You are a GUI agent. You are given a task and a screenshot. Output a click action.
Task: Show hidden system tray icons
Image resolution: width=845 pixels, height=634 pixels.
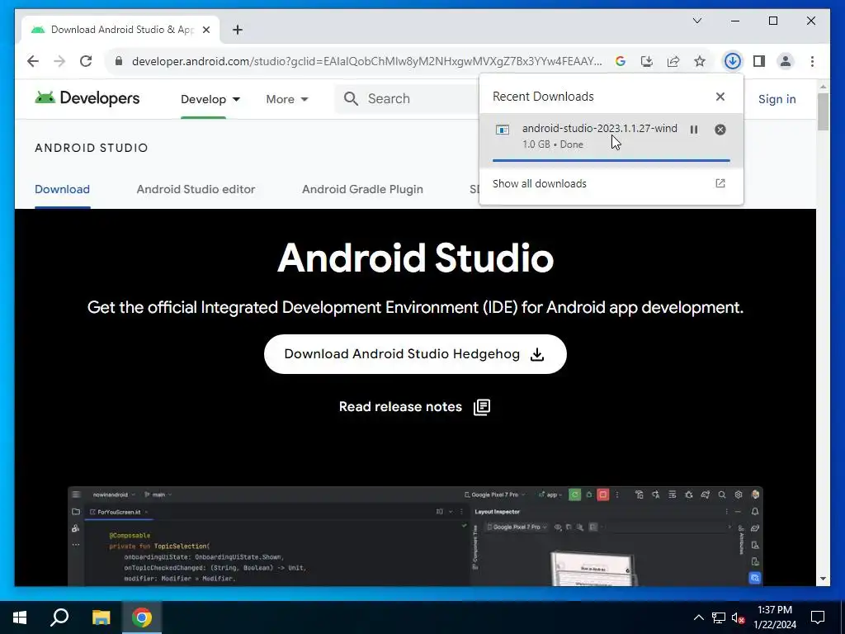coord(698,617)
